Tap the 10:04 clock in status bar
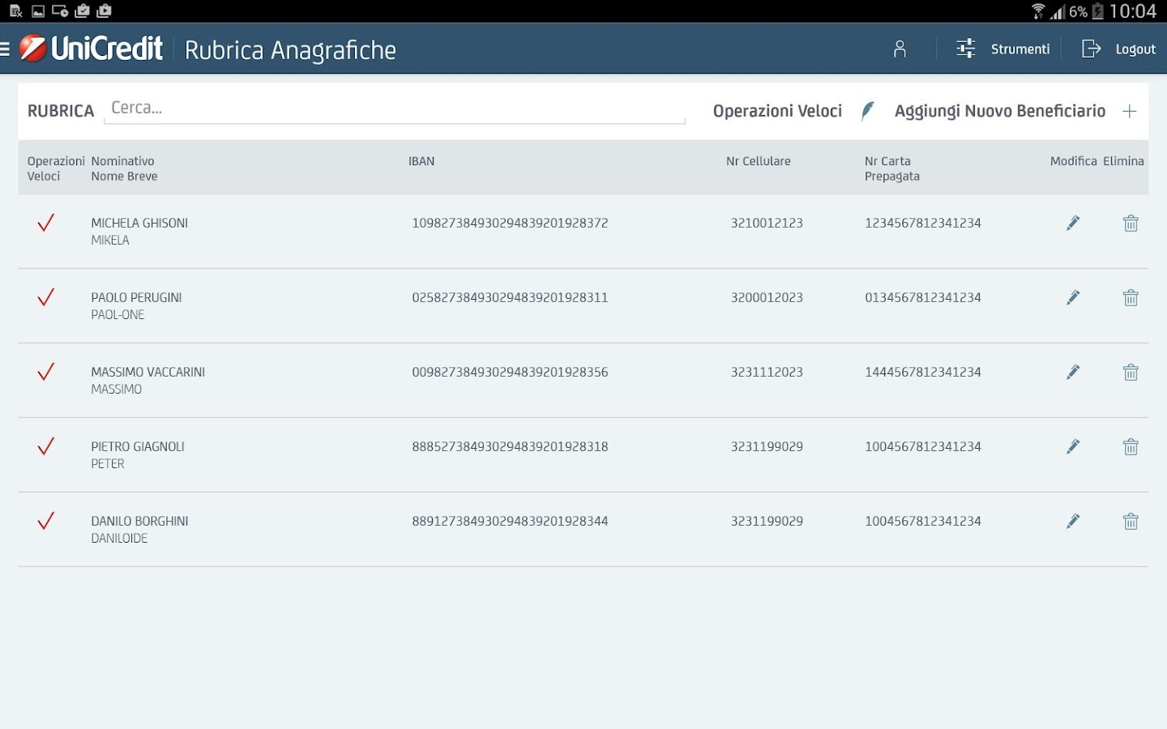1167x729 pixels. coord(1133,11)
